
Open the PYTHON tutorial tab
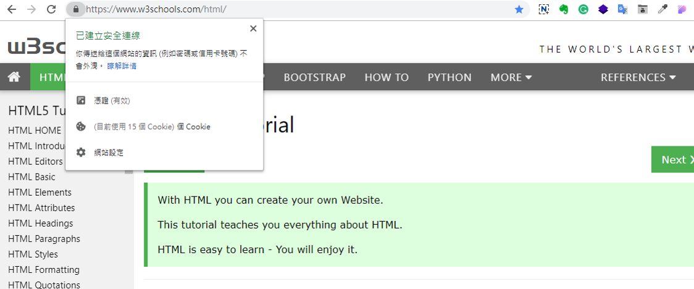[x=449, y=77]
